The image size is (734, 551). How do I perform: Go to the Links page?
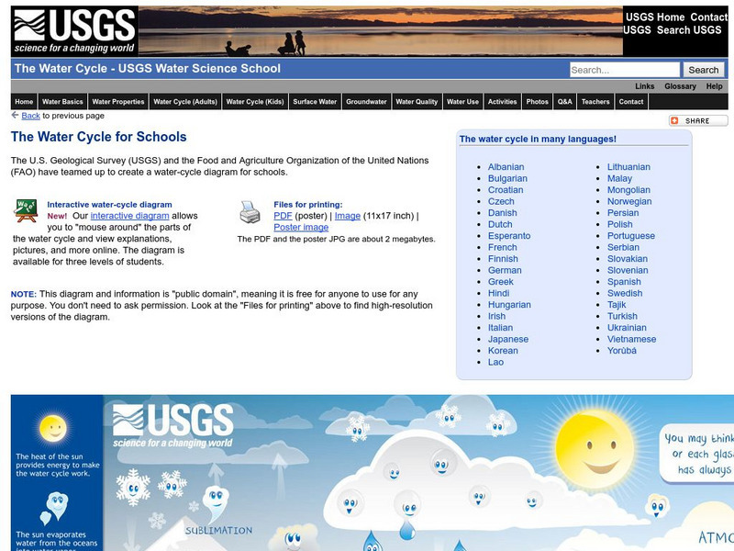click(645, 86)
